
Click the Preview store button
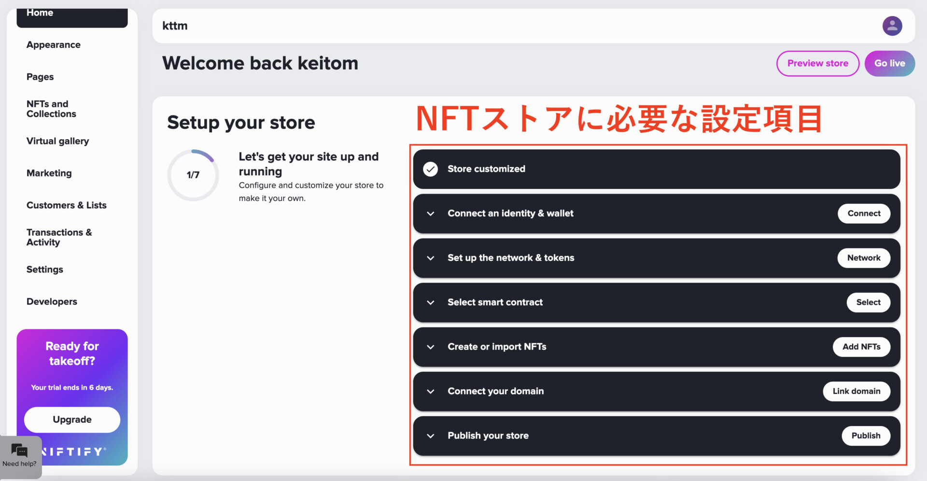point(817,63)
